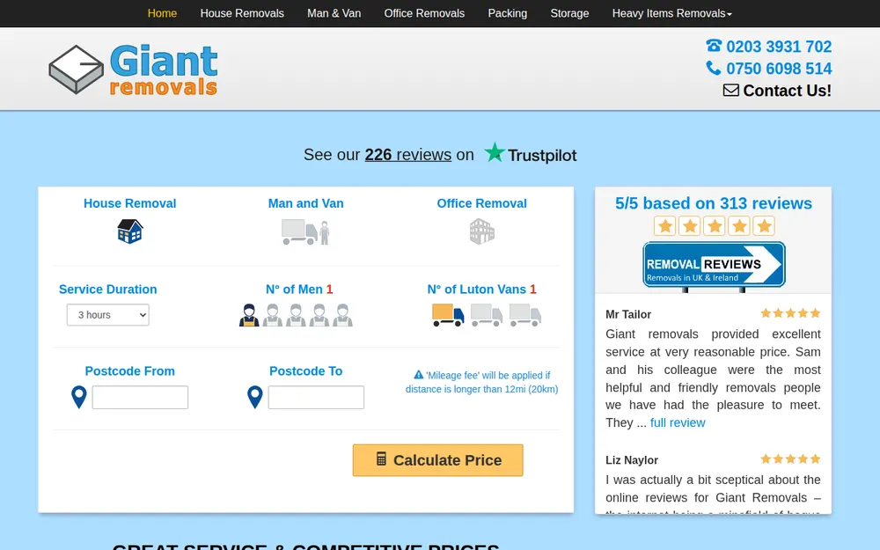Click the Contact Us link

pyautogui.click(x=787, y=91)
